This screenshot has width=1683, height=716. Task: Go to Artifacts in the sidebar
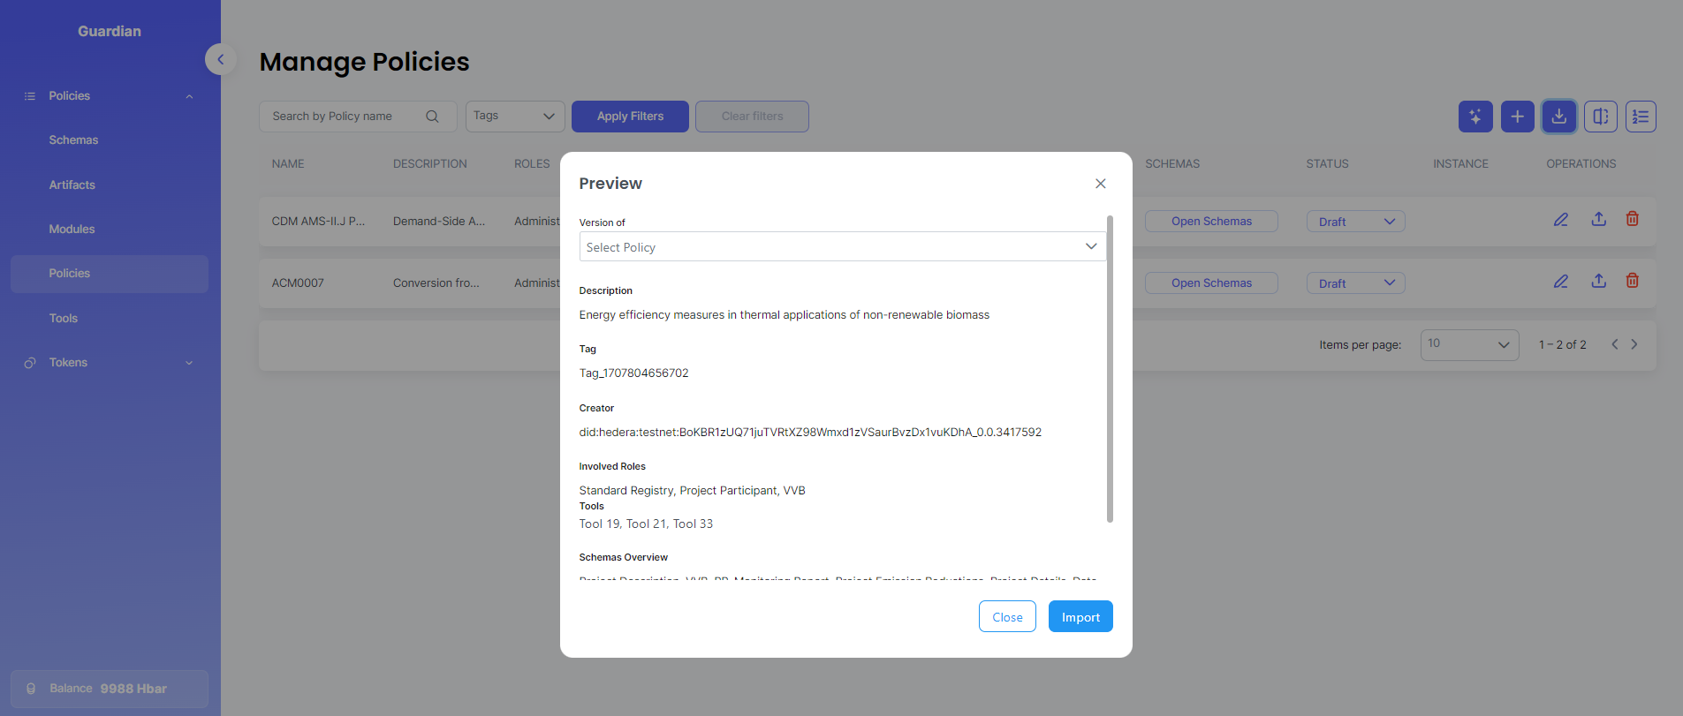click(x=72, y=185)
